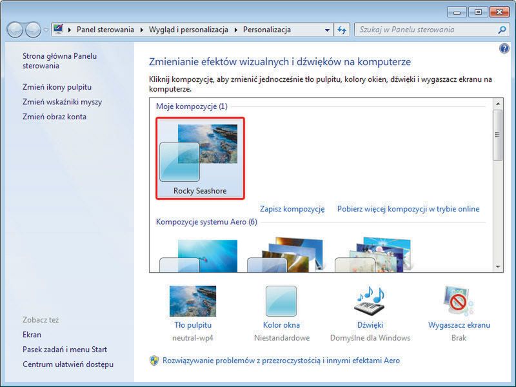Open the Desktop Background icon (Tło pulpitu)

click(193, 301)
